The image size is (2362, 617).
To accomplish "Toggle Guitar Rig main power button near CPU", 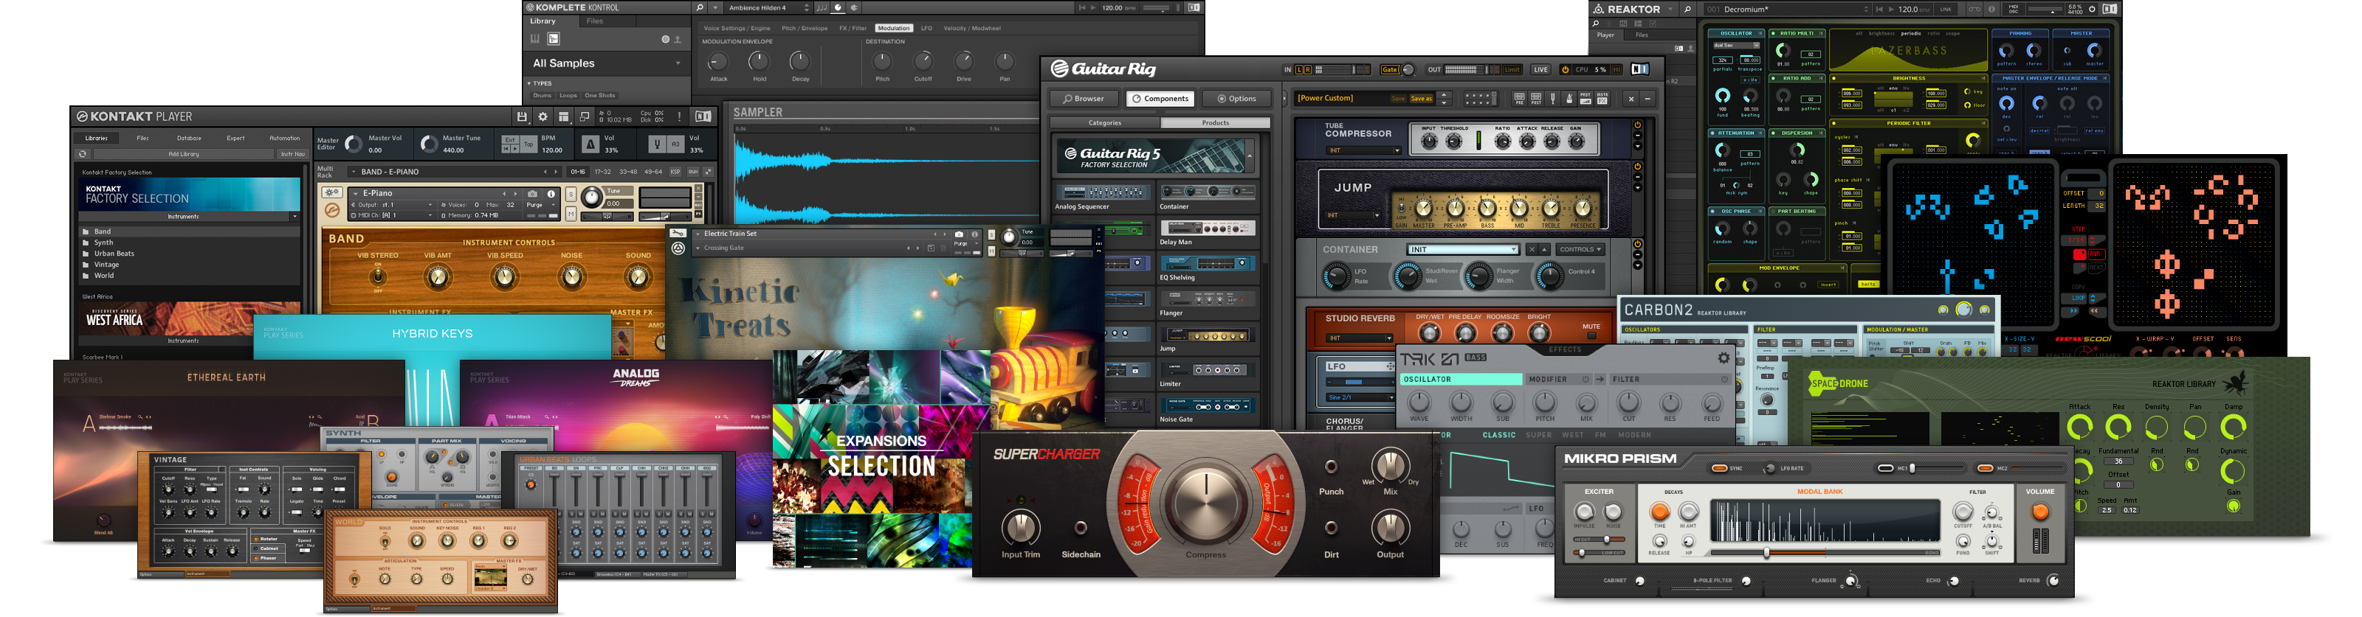I will pos(1565,69).
